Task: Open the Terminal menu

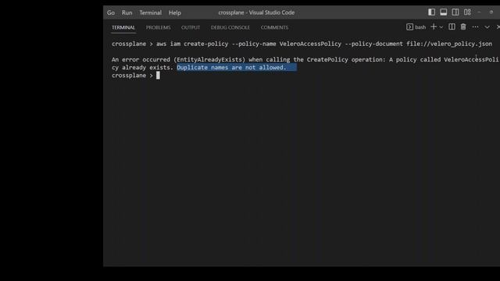Action: (x=151, y=12)
